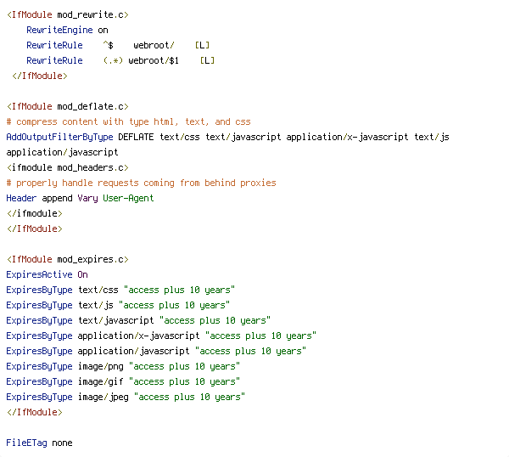The height and width of the screenshot is (457, 509).
Task: Click the application/javascript wrapped line
Action: (x=62, y=152)
